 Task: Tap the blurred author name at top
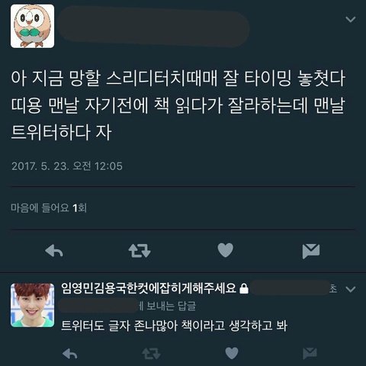[154, 27]
